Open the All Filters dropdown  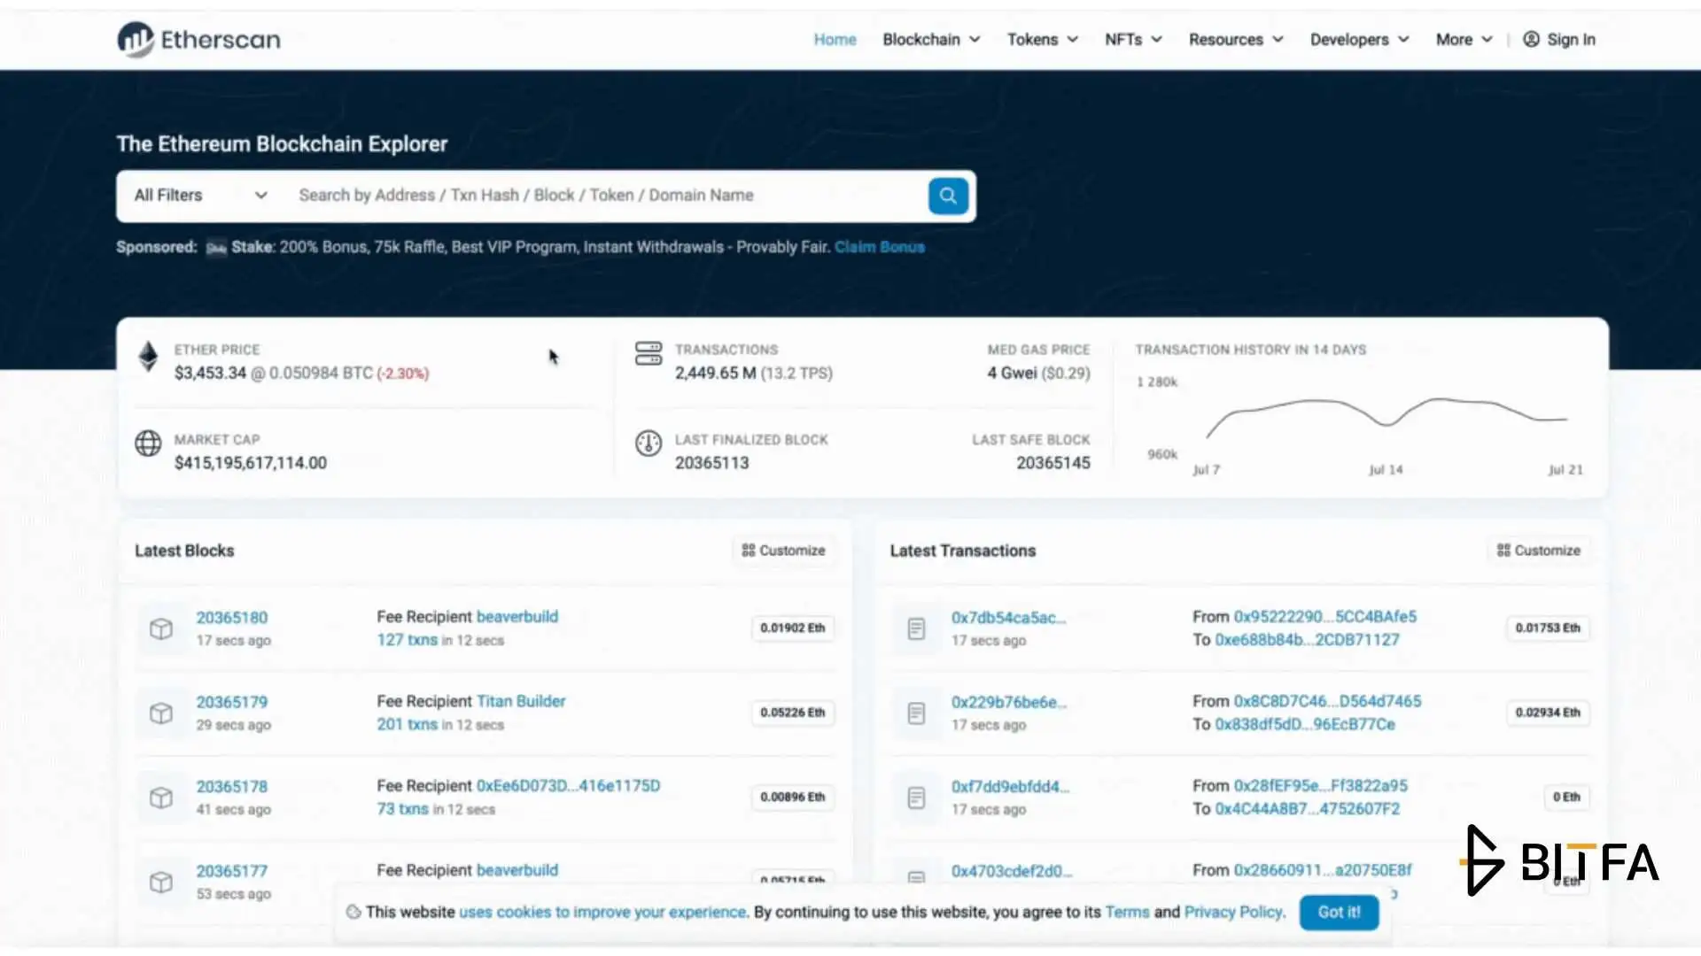(200, 196)
